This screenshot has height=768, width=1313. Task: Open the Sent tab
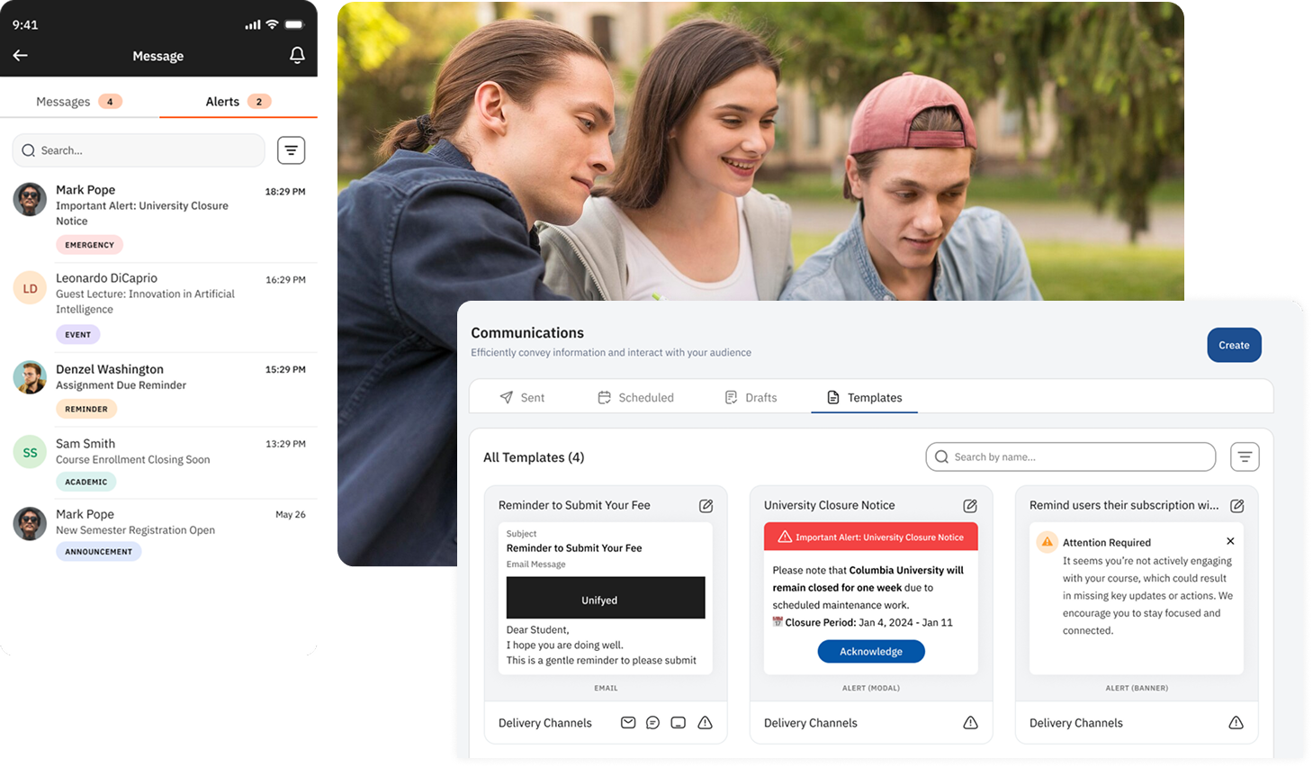click(522, 397)
